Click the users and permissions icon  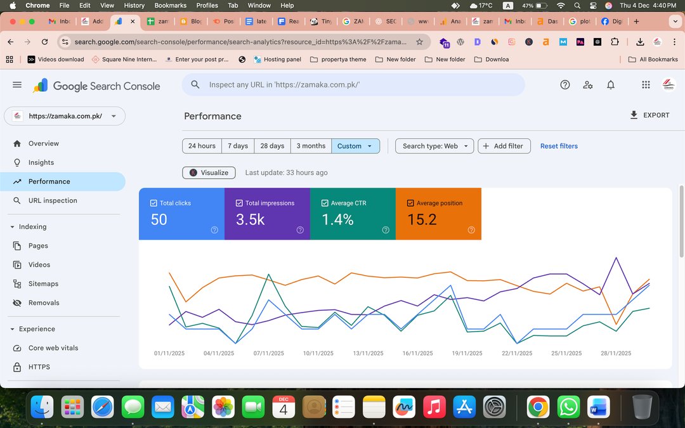[588, 85]
